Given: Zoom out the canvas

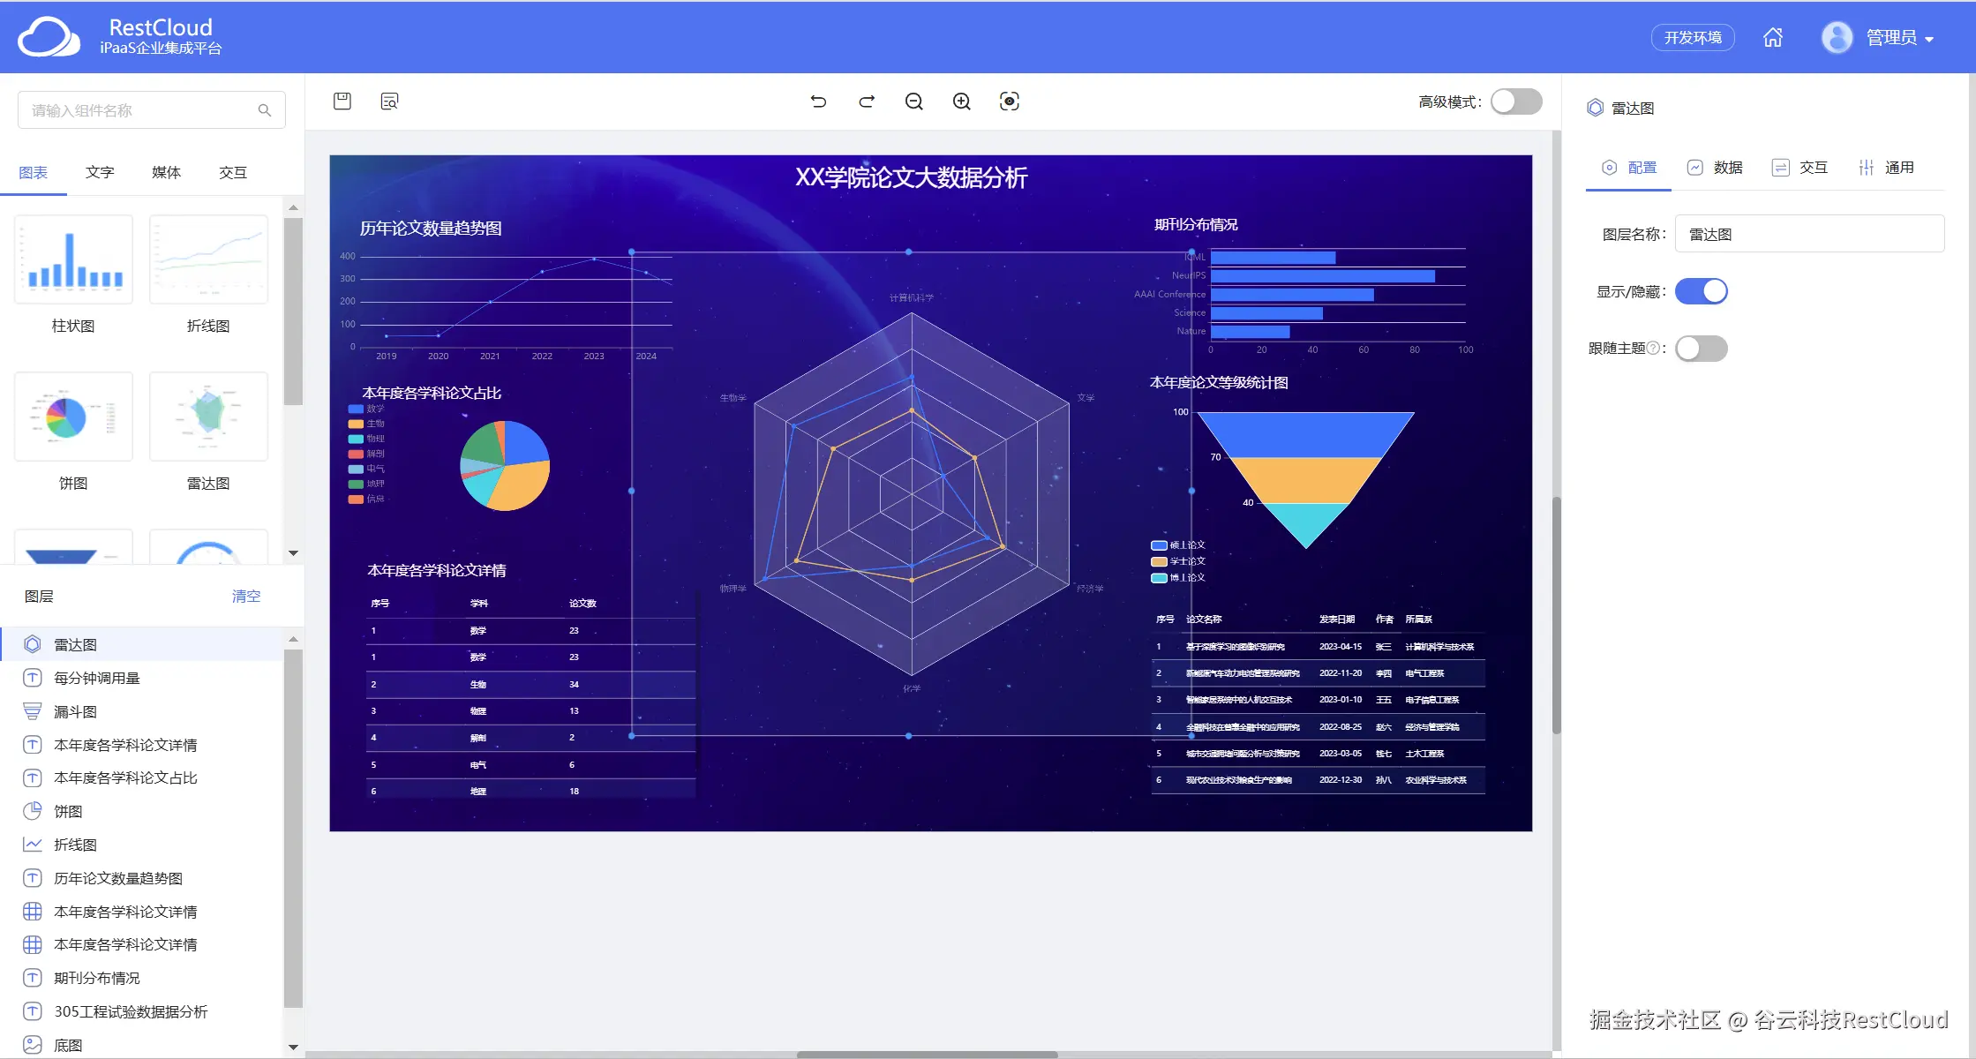Looking at the screenshot, I should pyautogui.click(x=914, y=101).
